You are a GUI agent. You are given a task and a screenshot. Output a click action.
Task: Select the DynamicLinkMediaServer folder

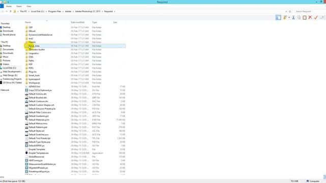click(x=41, y=35)
